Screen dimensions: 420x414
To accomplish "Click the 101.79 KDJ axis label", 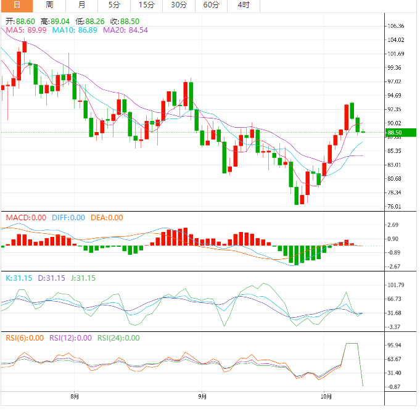I will tap(396, 285).
